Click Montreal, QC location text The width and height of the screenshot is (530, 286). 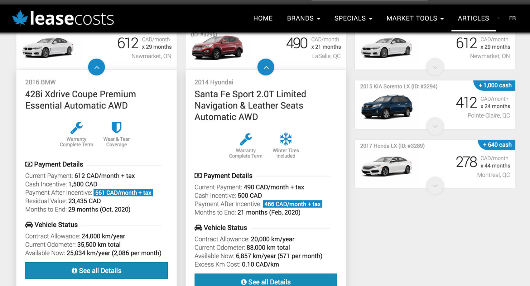(494, 175)
